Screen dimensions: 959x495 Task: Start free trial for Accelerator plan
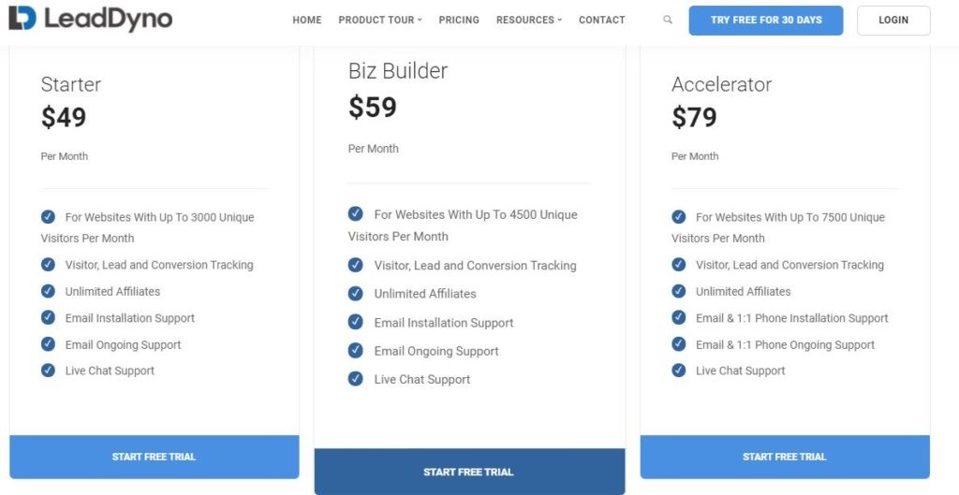(x=785, y=457)
